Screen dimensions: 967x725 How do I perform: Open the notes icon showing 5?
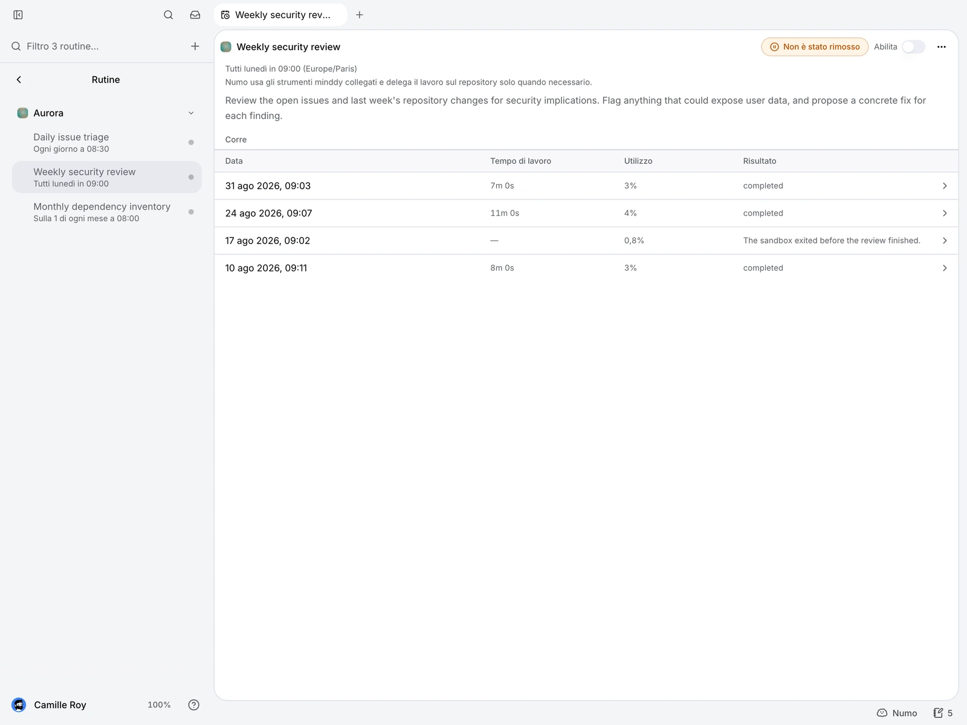point(938,713)
